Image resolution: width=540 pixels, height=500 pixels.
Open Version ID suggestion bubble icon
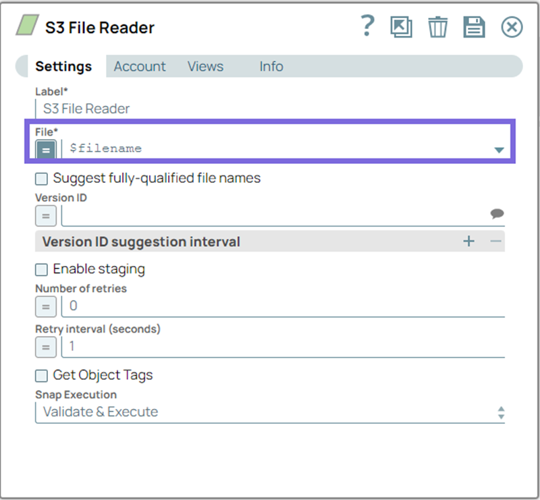[497, 214]
